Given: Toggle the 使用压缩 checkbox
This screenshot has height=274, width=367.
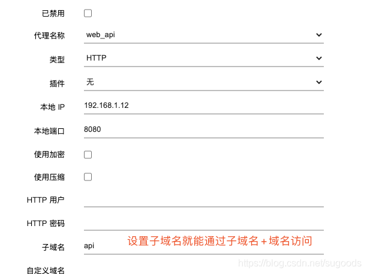Looking at the screenshot, I should coord(88,177).
